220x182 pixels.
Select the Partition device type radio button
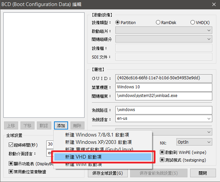coord(118,22)
